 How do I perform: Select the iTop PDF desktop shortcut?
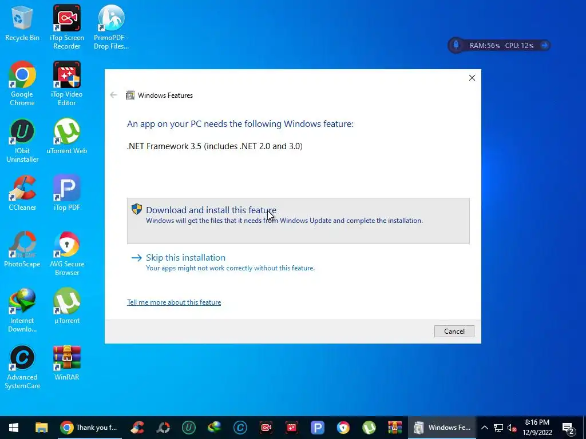(66, 193)
